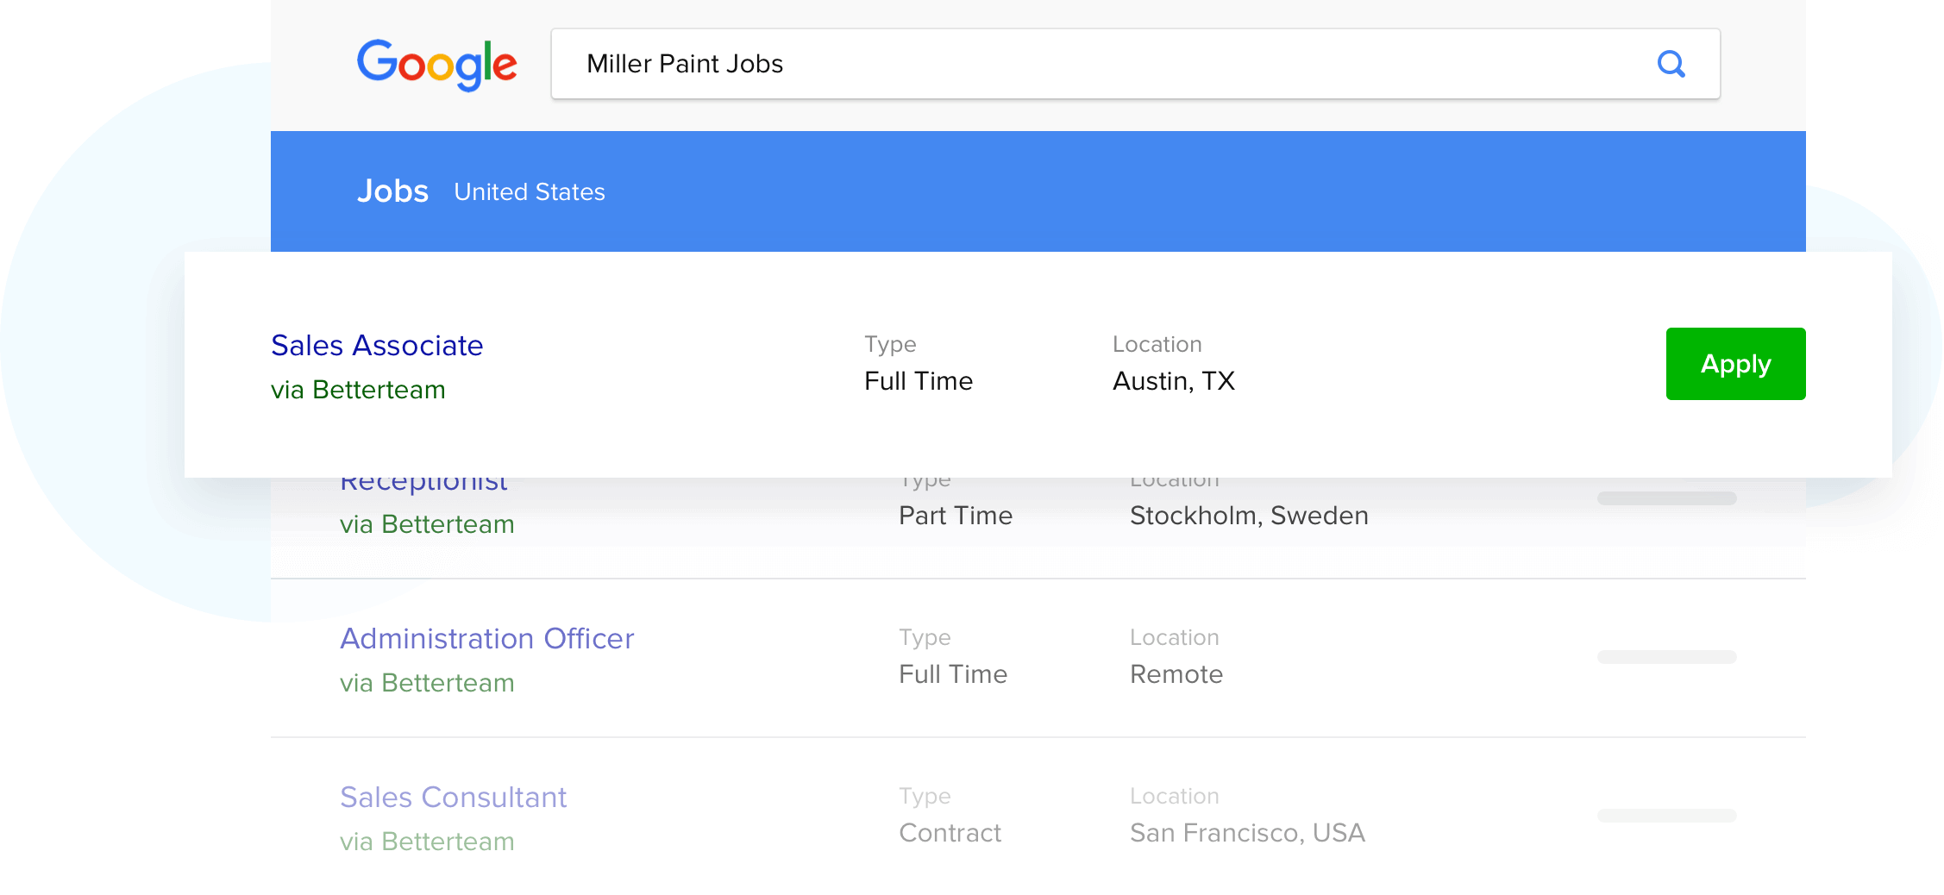Click Type label in Administration Officer row

point(925,638)
